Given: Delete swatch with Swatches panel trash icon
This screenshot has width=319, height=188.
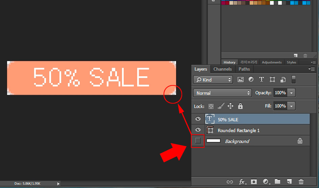Looking at the screenshot, I should point(305,55).
